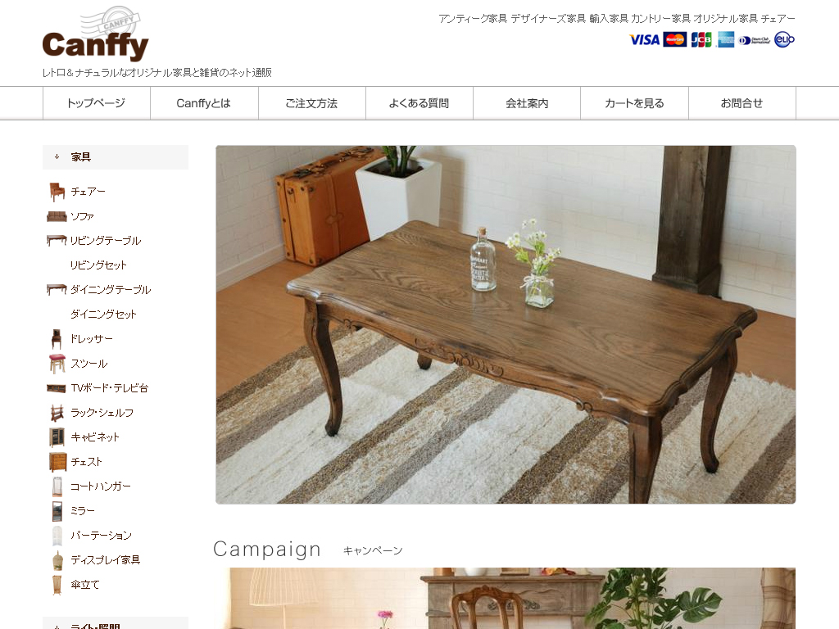The image size is (839, 629).
Task: Open the ダイニングセット category link
Action: (x=103, y=314)
